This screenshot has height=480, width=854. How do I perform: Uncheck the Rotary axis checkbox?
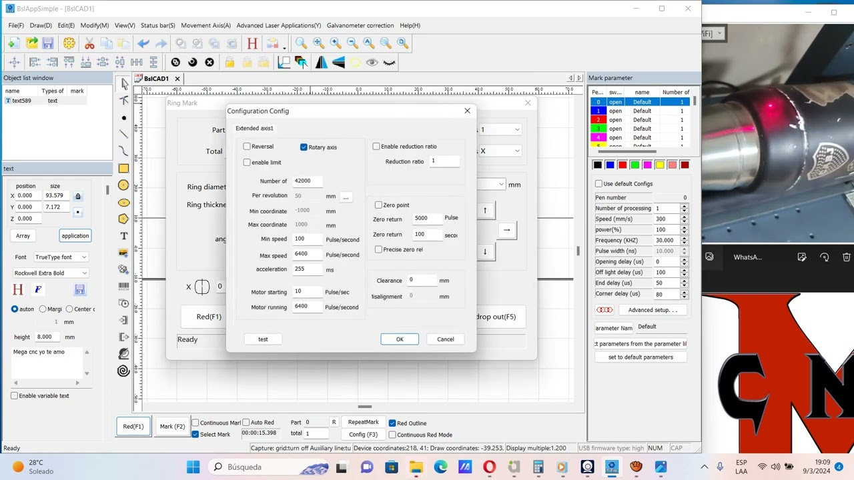tap(304, 147)
